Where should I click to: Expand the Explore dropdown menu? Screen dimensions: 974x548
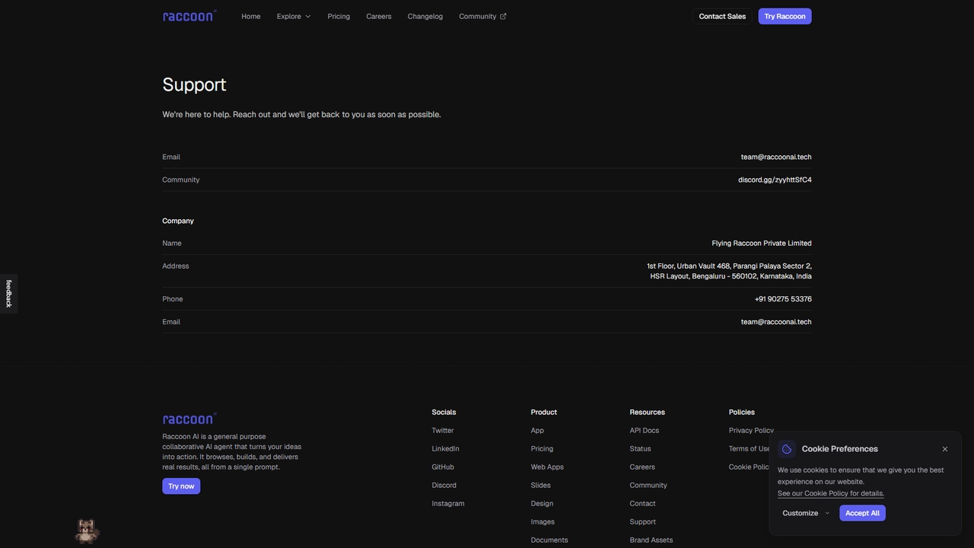[294, 16]
